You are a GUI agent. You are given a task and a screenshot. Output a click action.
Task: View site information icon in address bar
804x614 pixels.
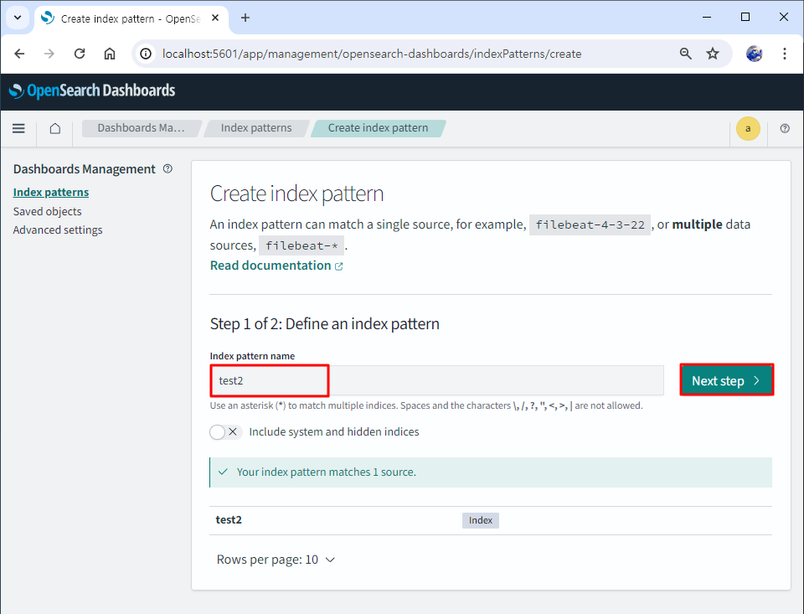point(146,54)
